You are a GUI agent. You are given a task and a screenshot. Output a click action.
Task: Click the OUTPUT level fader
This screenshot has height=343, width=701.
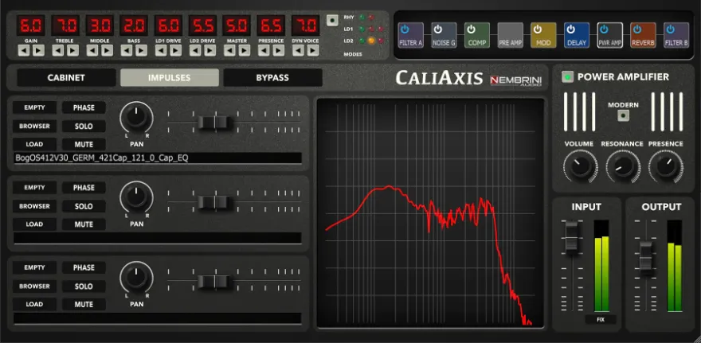pyautogui.click(x=645, y=258)
